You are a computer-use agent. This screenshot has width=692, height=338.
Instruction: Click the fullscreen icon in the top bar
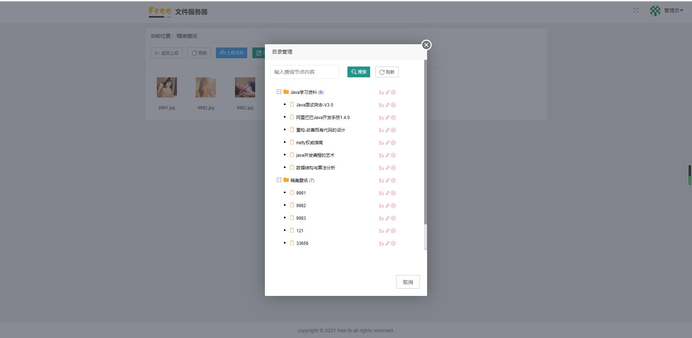click(x=636, y=10)
